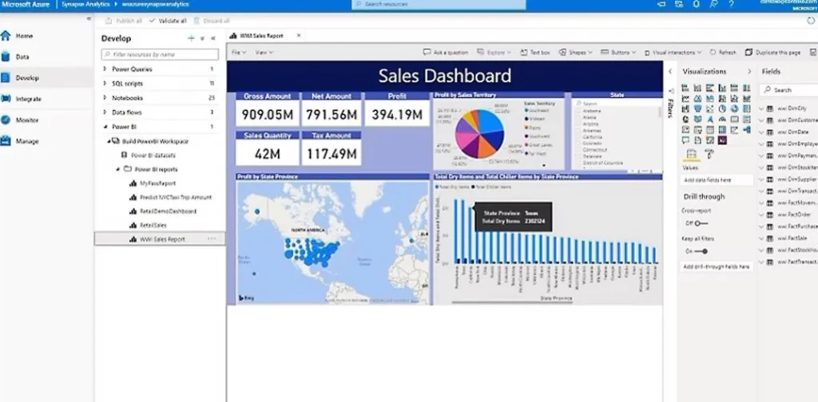The height and width of the screenshot is (402, 818).
Task: Open the WWI Sales Report ellipsis menu
Action: (211, 239)
